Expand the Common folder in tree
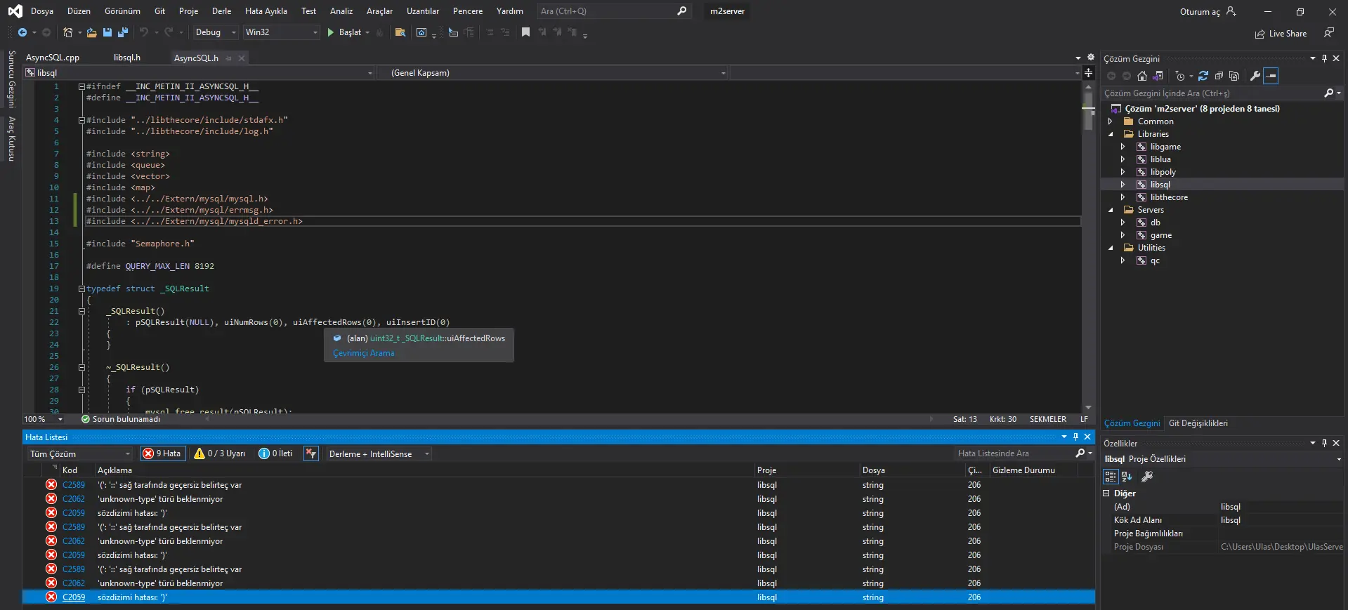1348x610 pixels. click(1111, 121)
